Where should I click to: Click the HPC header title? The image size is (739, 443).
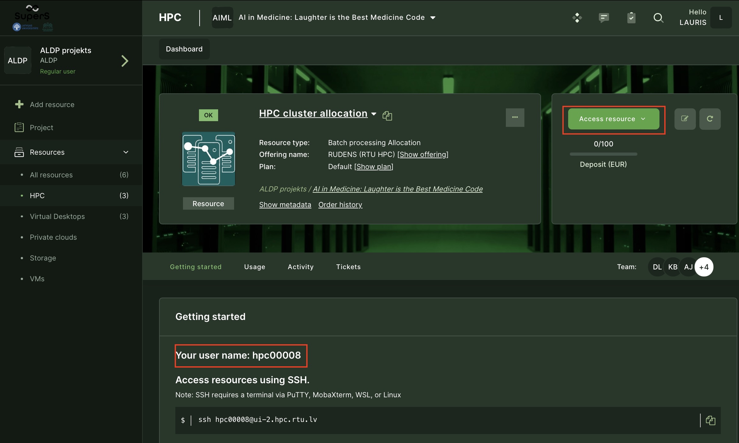pyautogui.click(x=170, y=17)
